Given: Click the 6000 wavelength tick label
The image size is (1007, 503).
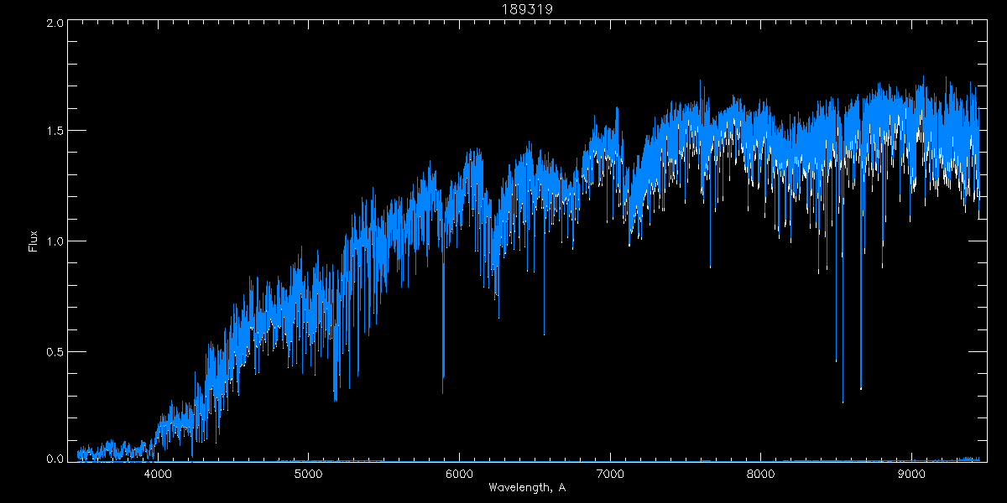Looking at the screenshot, I should tap(459, 474).
